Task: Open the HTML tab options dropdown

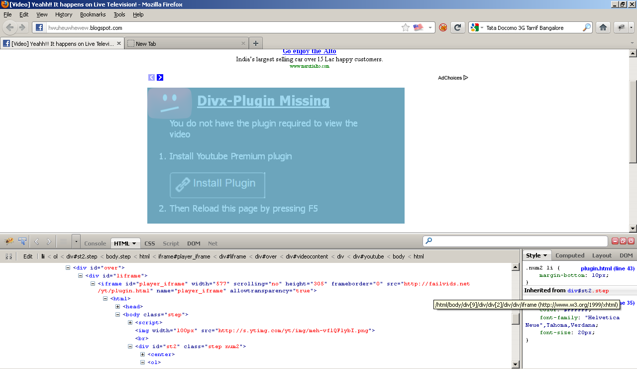Action: 134,244
